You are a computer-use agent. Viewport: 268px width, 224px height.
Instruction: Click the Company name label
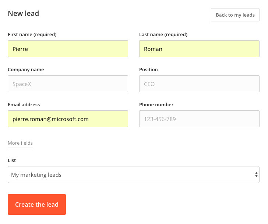pos(26,70)
